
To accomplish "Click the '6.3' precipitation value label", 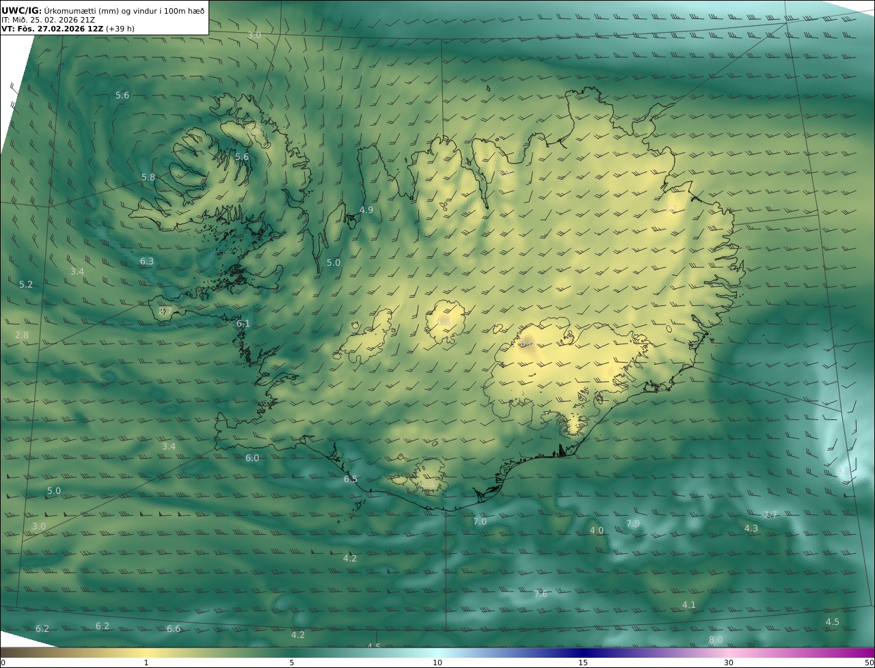I will 147,261.
